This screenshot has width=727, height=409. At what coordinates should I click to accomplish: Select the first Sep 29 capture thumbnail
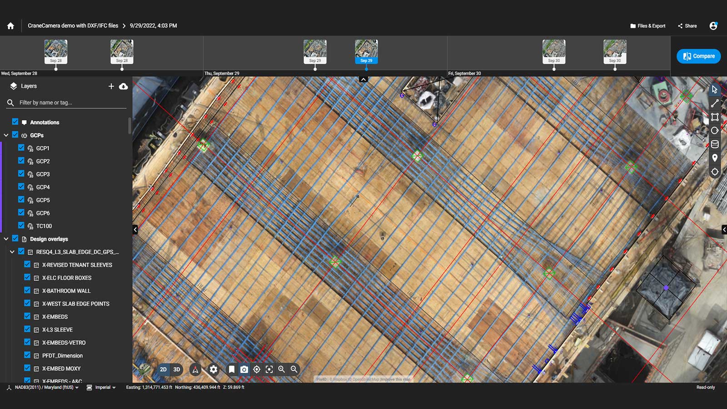coord(315,51)
